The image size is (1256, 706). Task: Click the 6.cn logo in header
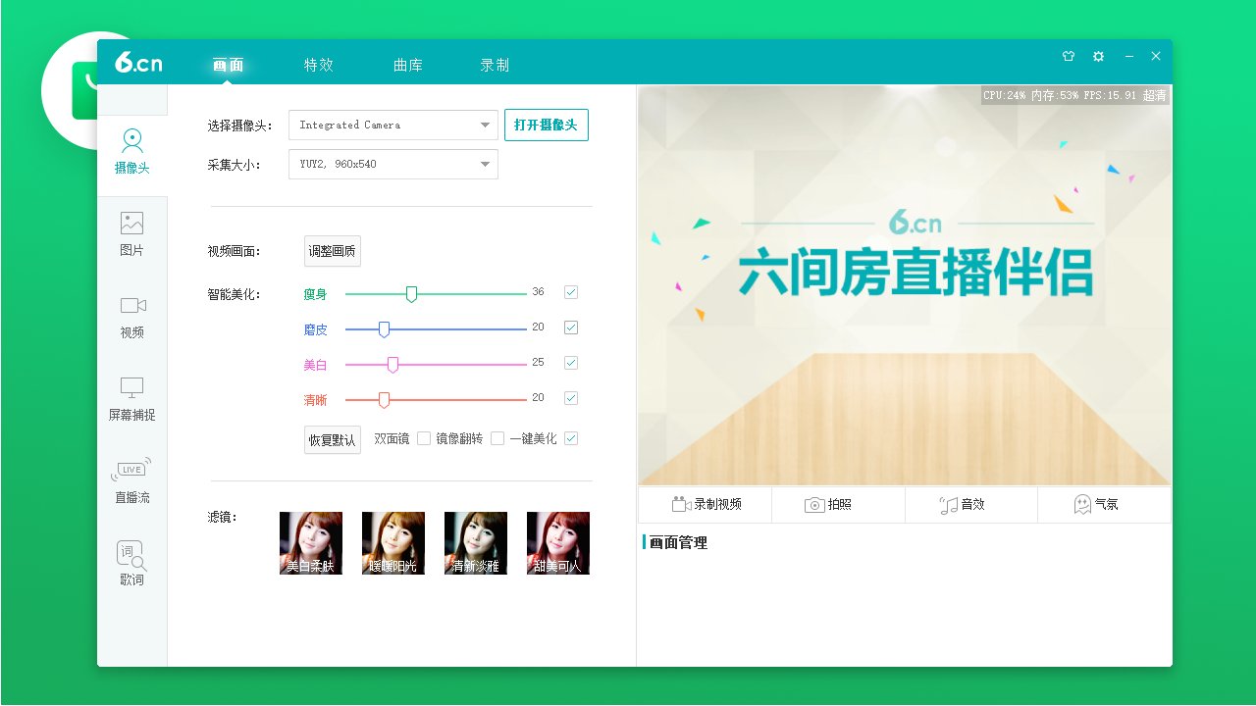[x=138, y=62]
